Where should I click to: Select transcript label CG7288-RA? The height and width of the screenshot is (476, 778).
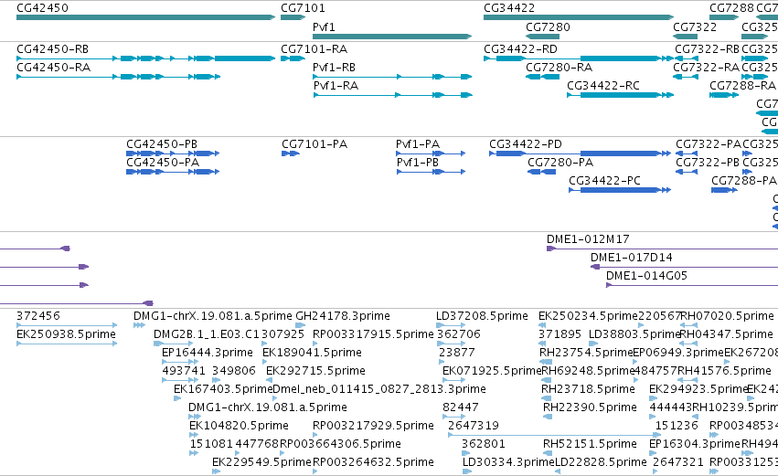[x=742, y=86]
